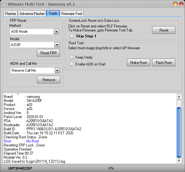Image resolution: width=185 pixels, height=172 pixels.
Task: Open the Advance Flasher tab
Action: (x=32, y=14)
